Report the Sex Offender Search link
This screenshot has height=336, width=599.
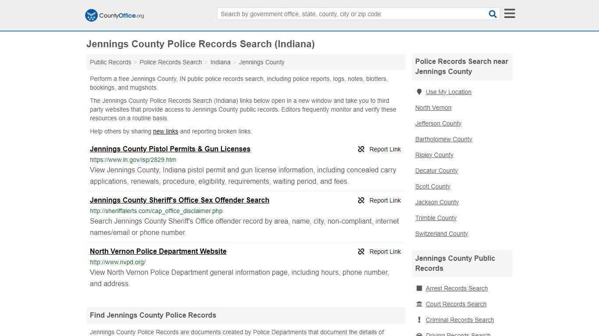pos(385,200)
